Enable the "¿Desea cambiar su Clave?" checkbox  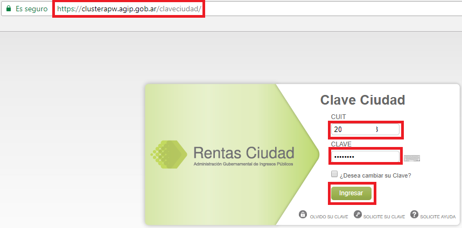pos(334,174)
